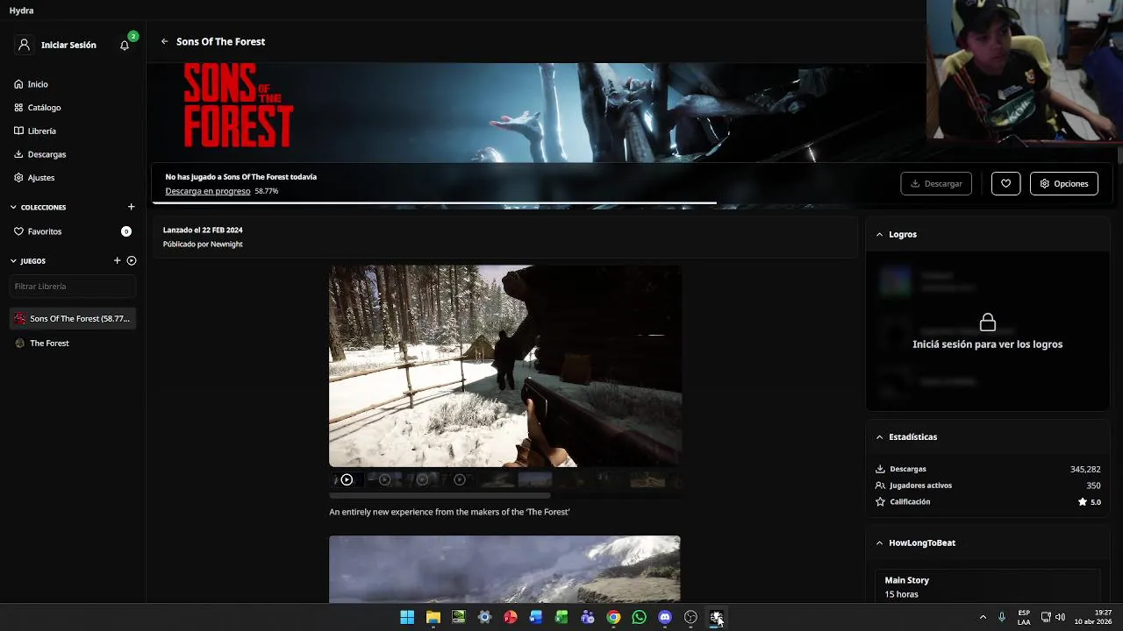This screenshot has width=1123, height=631.
Task: Open the notifications bell
Action: coord(125,45)
